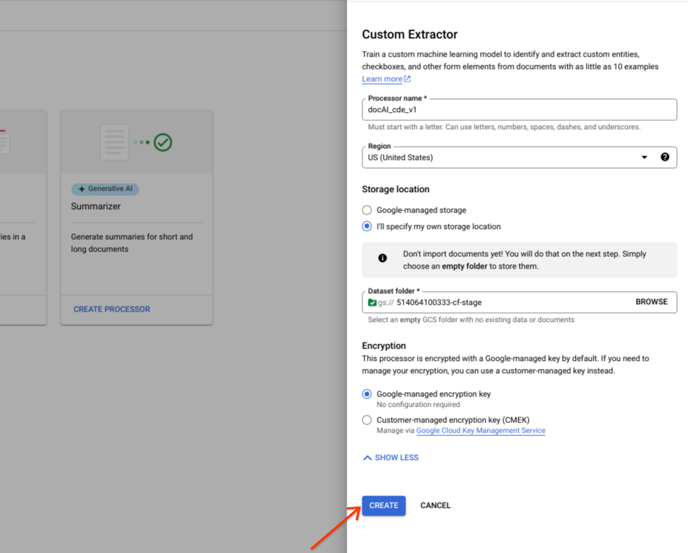This screenshot has height=553, width=688.
Task: Click the help icon beside the Region dropdown
Action: (x=665, y=157)
